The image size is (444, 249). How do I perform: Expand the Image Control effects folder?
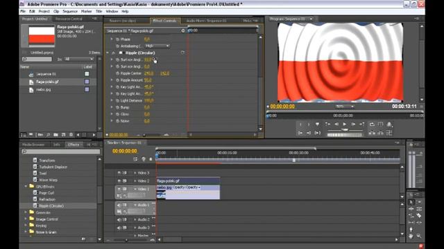click(26, 219)
